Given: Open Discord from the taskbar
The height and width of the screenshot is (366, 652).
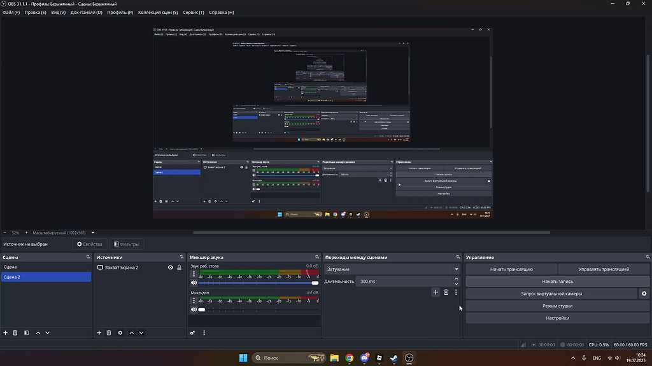Looking at the screenshot, I should click(365, 358).
